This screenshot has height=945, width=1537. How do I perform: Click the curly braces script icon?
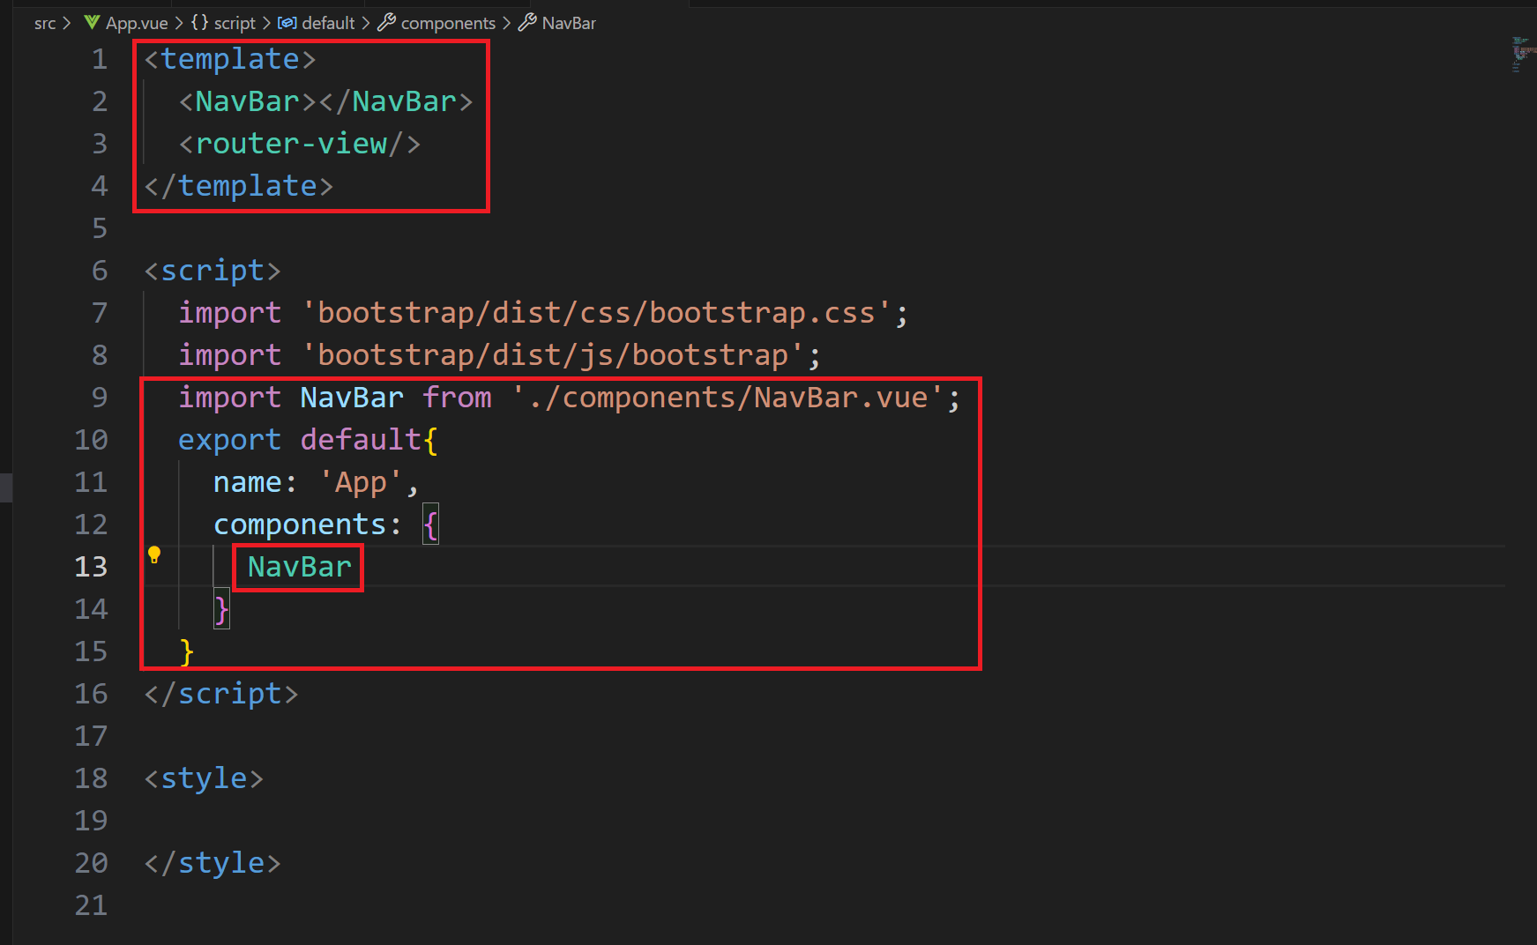200,22
